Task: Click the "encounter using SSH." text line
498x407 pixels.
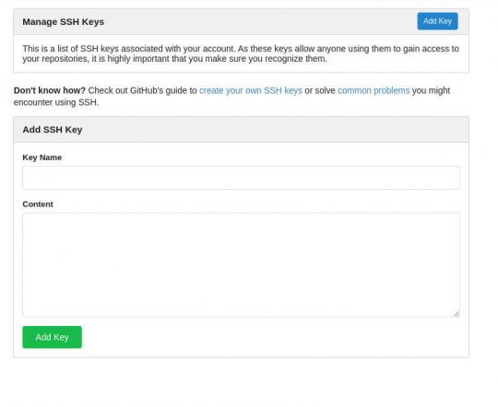Action: (56, 102)
